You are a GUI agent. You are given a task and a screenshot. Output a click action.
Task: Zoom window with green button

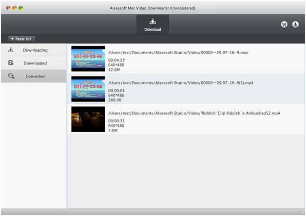(21, 8)
